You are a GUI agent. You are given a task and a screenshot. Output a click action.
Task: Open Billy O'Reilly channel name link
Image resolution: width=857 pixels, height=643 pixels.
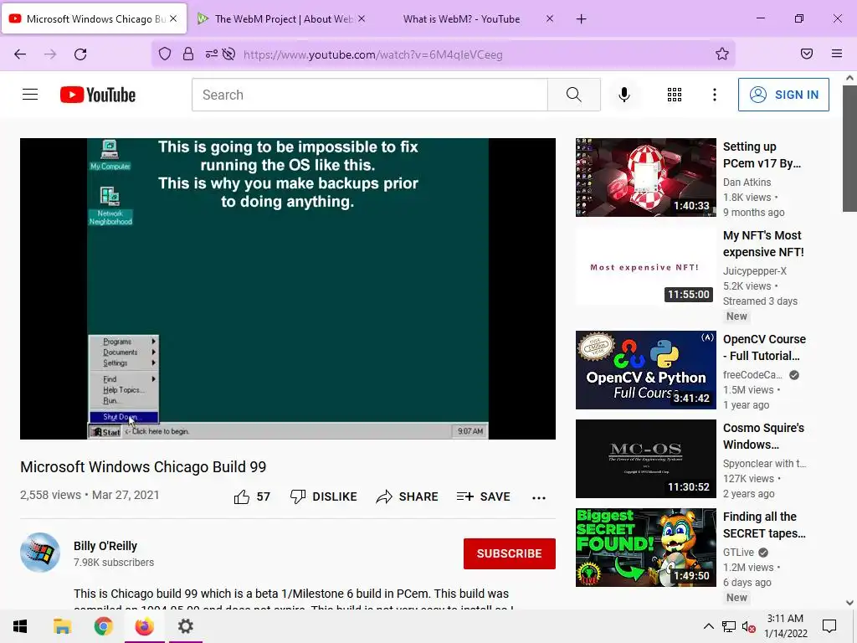[x=105, y=546]
